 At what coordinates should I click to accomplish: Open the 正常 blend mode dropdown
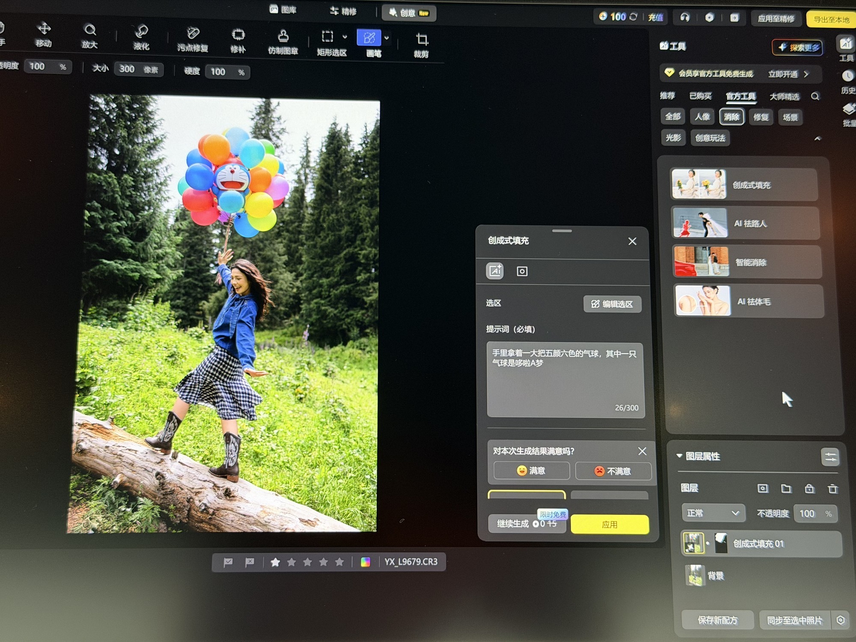[x=713, y=513]
